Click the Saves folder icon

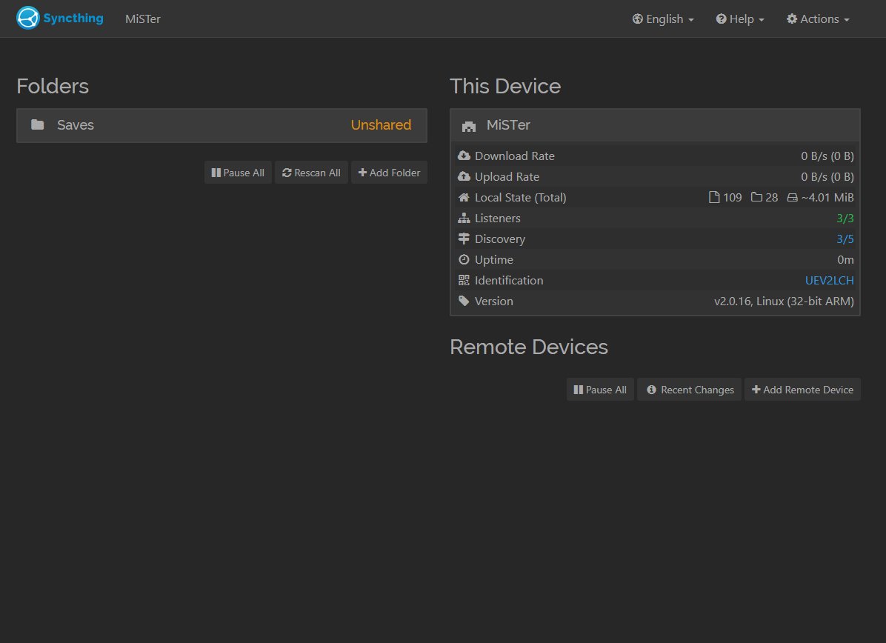tap(37, 124)
